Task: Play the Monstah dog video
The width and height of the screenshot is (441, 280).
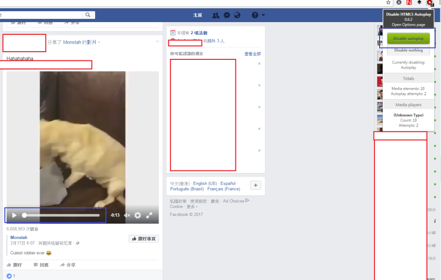Action: (x=14, y=216)
